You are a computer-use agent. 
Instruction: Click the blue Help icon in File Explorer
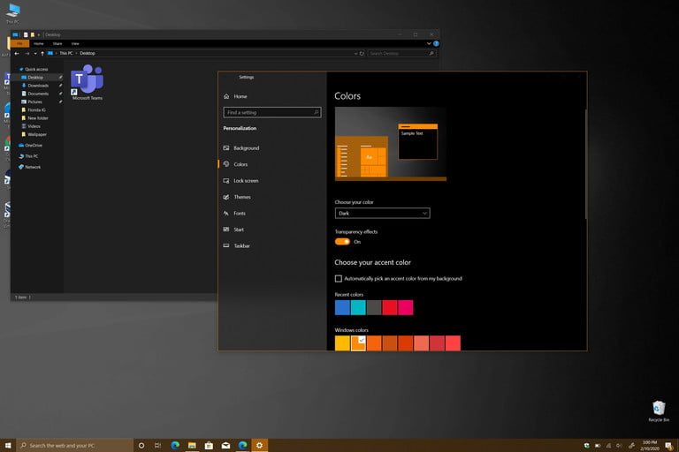436,43
